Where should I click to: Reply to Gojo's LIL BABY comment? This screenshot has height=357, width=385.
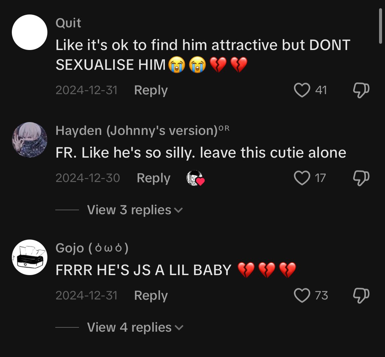click(x=151, y=295)
